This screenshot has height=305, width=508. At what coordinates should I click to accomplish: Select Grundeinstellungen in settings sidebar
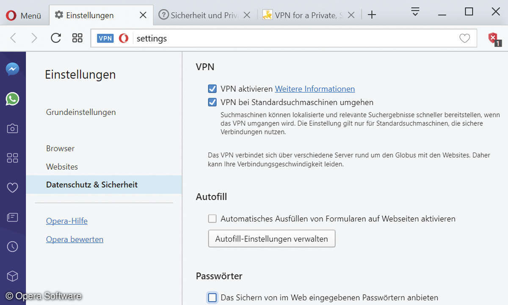pyautogui.click(x=81, y=112)
